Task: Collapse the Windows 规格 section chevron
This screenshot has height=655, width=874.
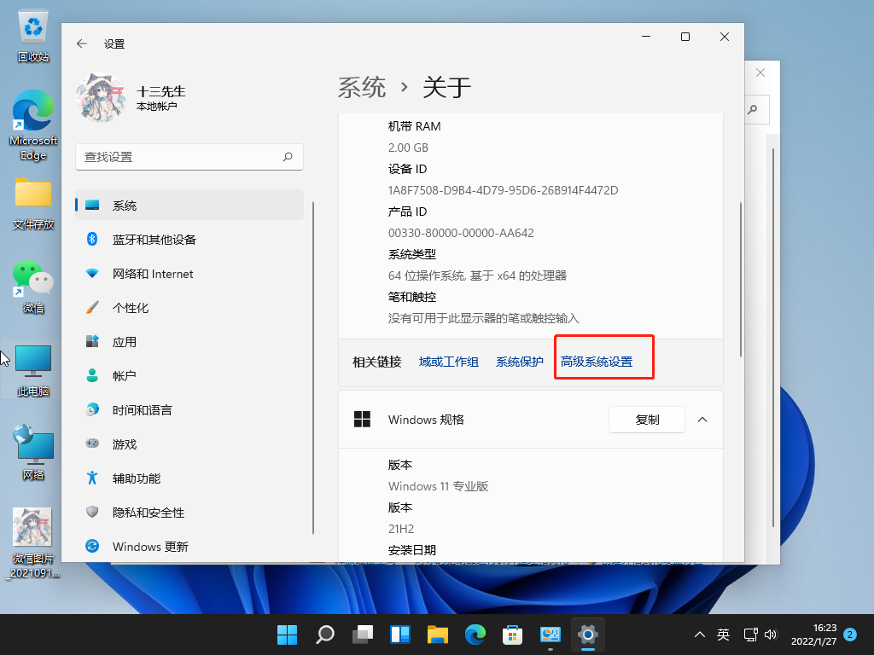Action: pos(702,420)
